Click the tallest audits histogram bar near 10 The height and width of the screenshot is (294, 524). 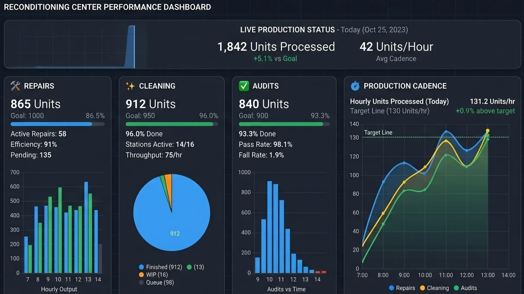270,227
